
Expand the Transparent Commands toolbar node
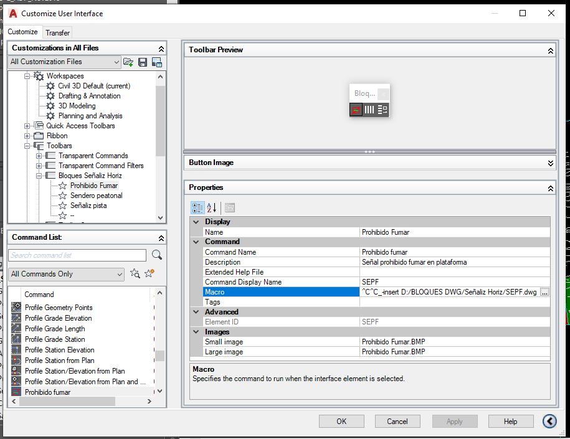[39, 156]
